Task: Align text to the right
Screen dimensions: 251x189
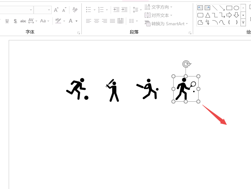Action: click(105, 21)
